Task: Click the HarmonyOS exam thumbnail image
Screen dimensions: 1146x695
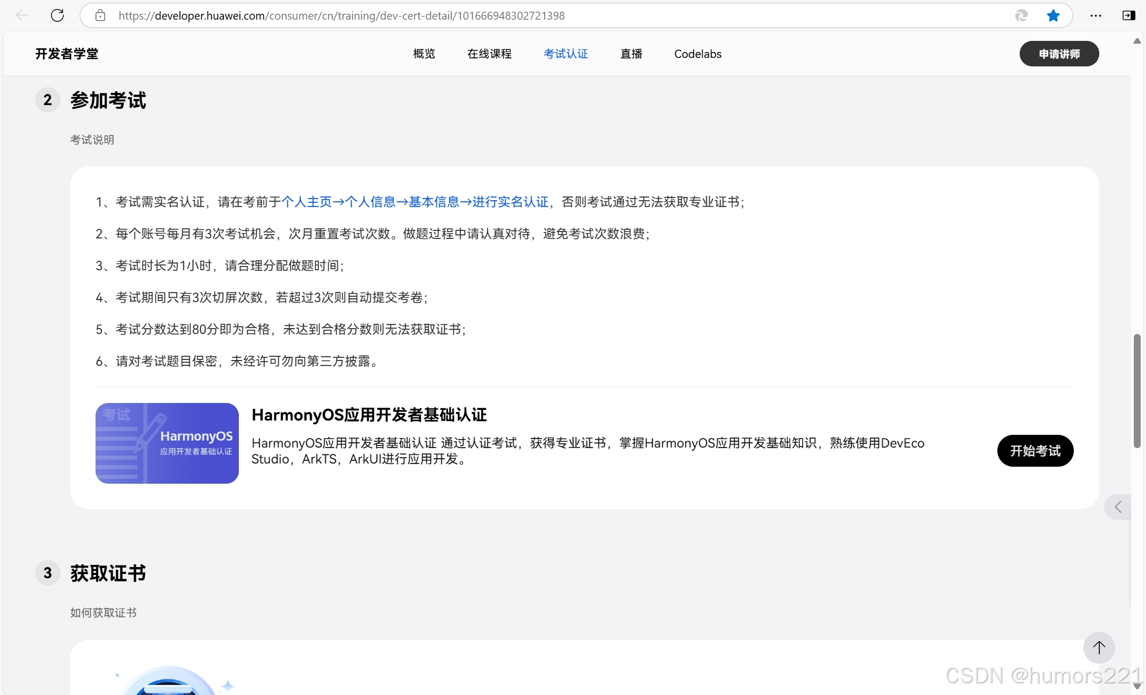Action: pos(167,443)
